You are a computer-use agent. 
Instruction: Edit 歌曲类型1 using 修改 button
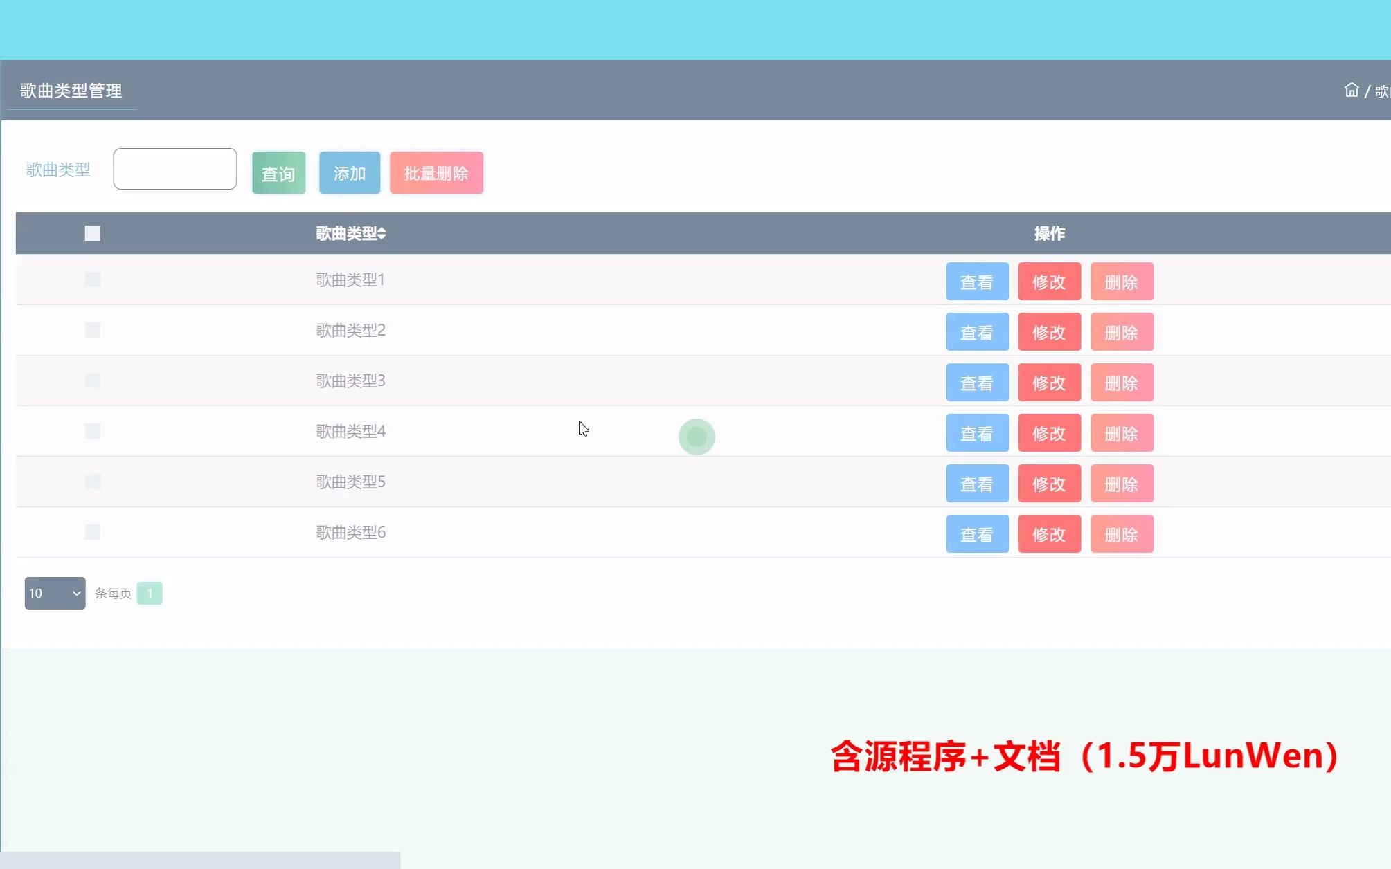click(1049, 282)
